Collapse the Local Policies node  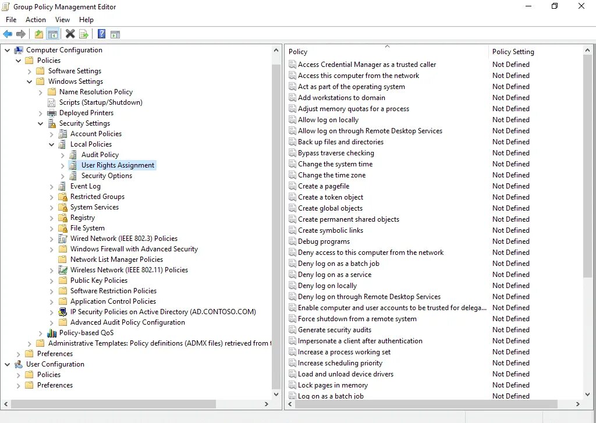[x=51, y=144]
